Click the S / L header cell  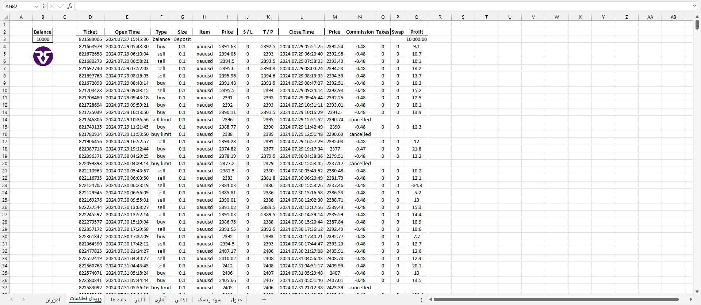[x=248, y=32]
